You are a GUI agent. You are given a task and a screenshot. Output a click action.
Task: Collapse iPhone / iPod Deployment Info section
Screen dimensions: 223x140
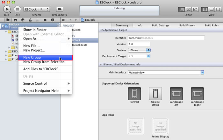pos(101,65)
